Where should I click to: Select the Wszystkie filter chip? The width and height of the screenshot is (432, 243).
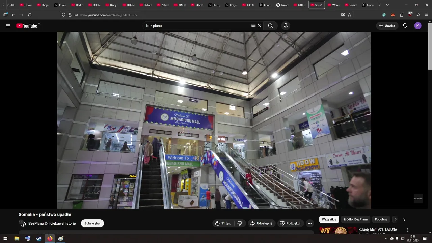[329, 219]
